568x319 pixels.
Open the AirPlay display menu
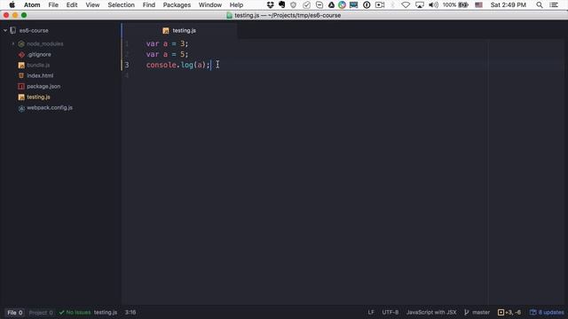tap(420, 5)
